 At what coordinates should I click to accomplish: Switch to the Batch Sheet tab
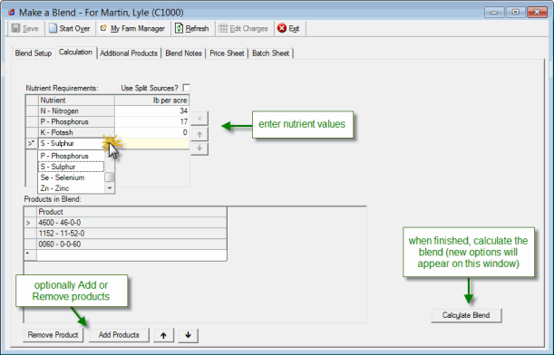click(x=270, y=53)
